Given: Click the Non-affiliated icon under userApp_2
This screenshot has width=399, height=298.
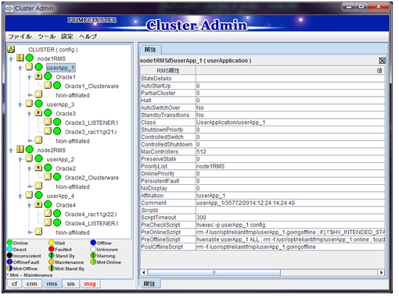Looking at the screenshot, I should click(x=38, y=186).
